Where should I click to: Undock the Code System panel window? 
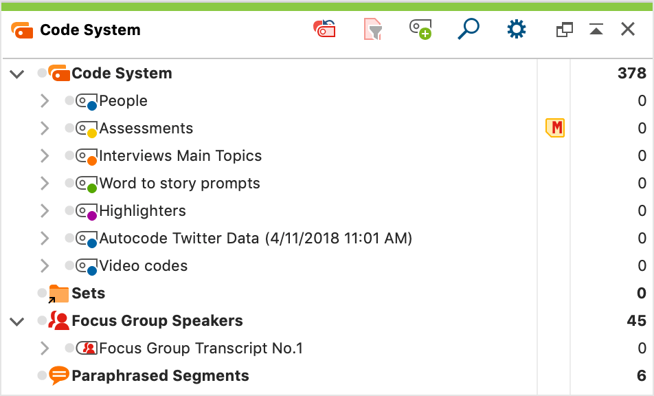(x=564, y=30)
